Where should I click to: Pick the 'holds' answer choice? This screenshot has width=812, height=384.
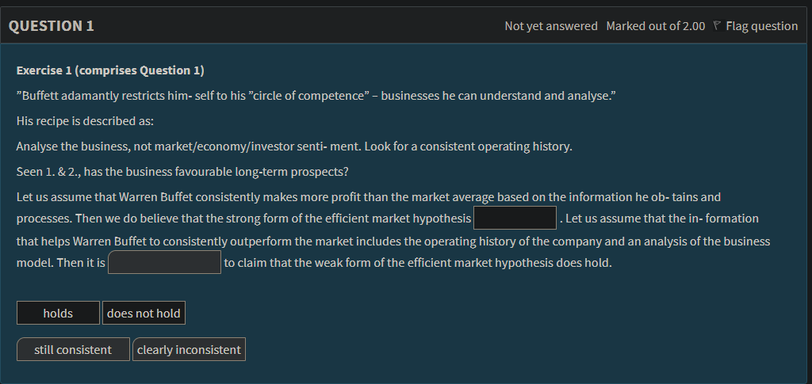[58, 313]
